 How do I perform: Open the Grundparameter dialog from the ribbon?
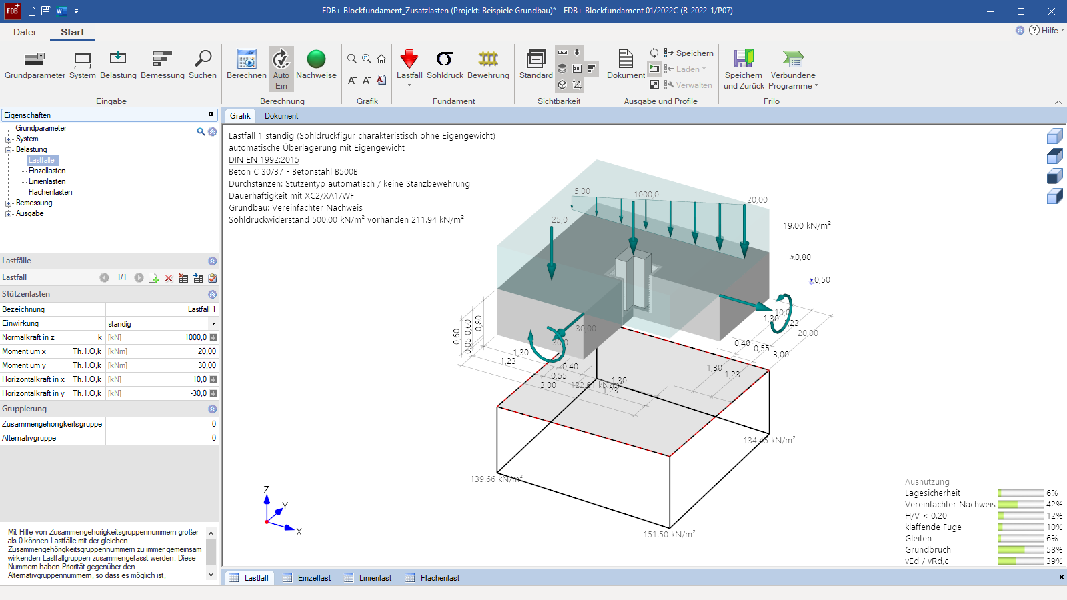pyautogui.click(x=35, y=65)
